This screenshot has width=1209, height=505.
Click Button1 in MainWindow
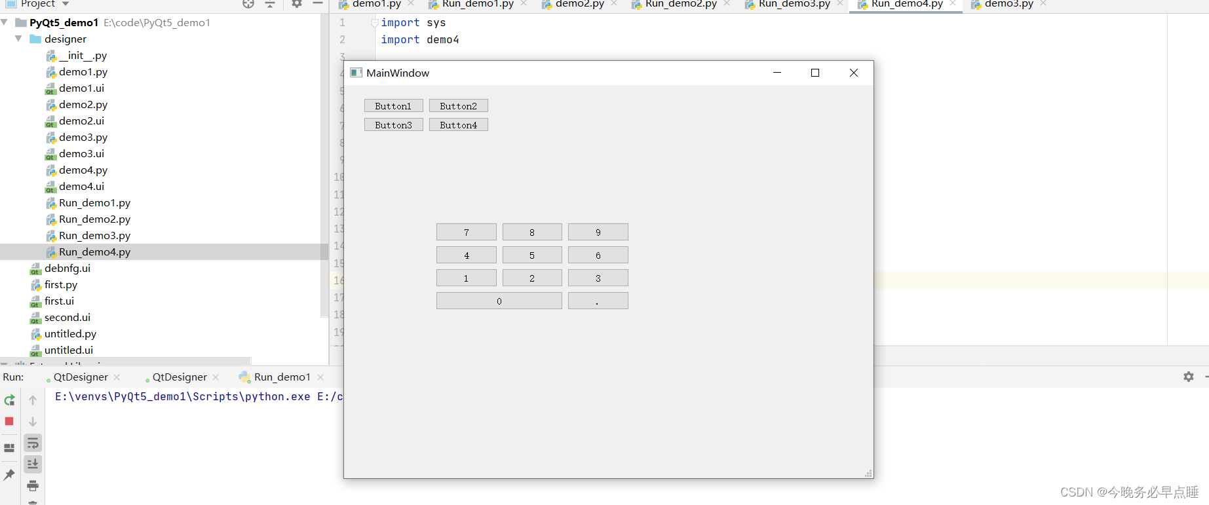393,106
